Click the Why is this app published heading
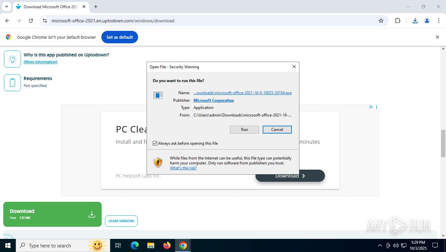 tap(66, 55)
